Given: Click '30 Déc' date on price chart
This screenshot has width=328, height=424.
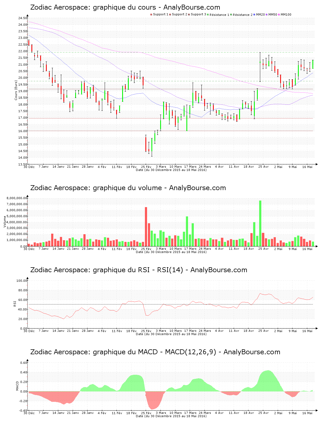Looking at the screenshot, I should 29,167.
